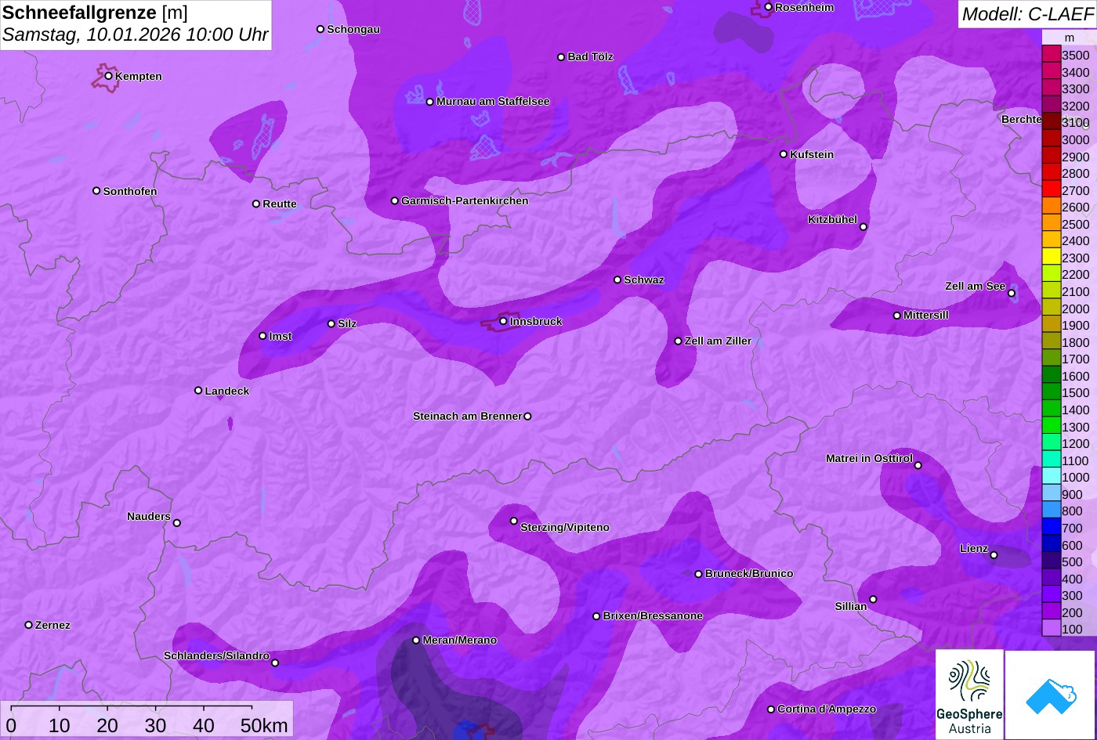
Task: Select the Innsbruck city marker dot
Action: [503, 321]
